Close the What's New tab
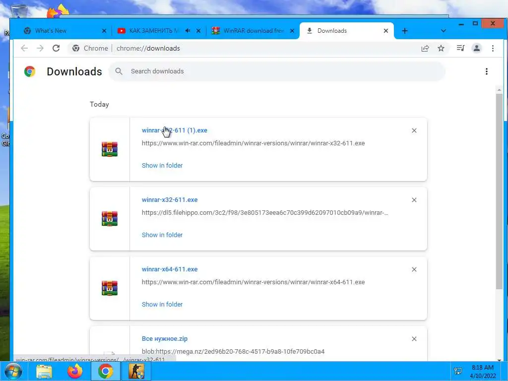508x381 pixels. [x=104, y=31]
